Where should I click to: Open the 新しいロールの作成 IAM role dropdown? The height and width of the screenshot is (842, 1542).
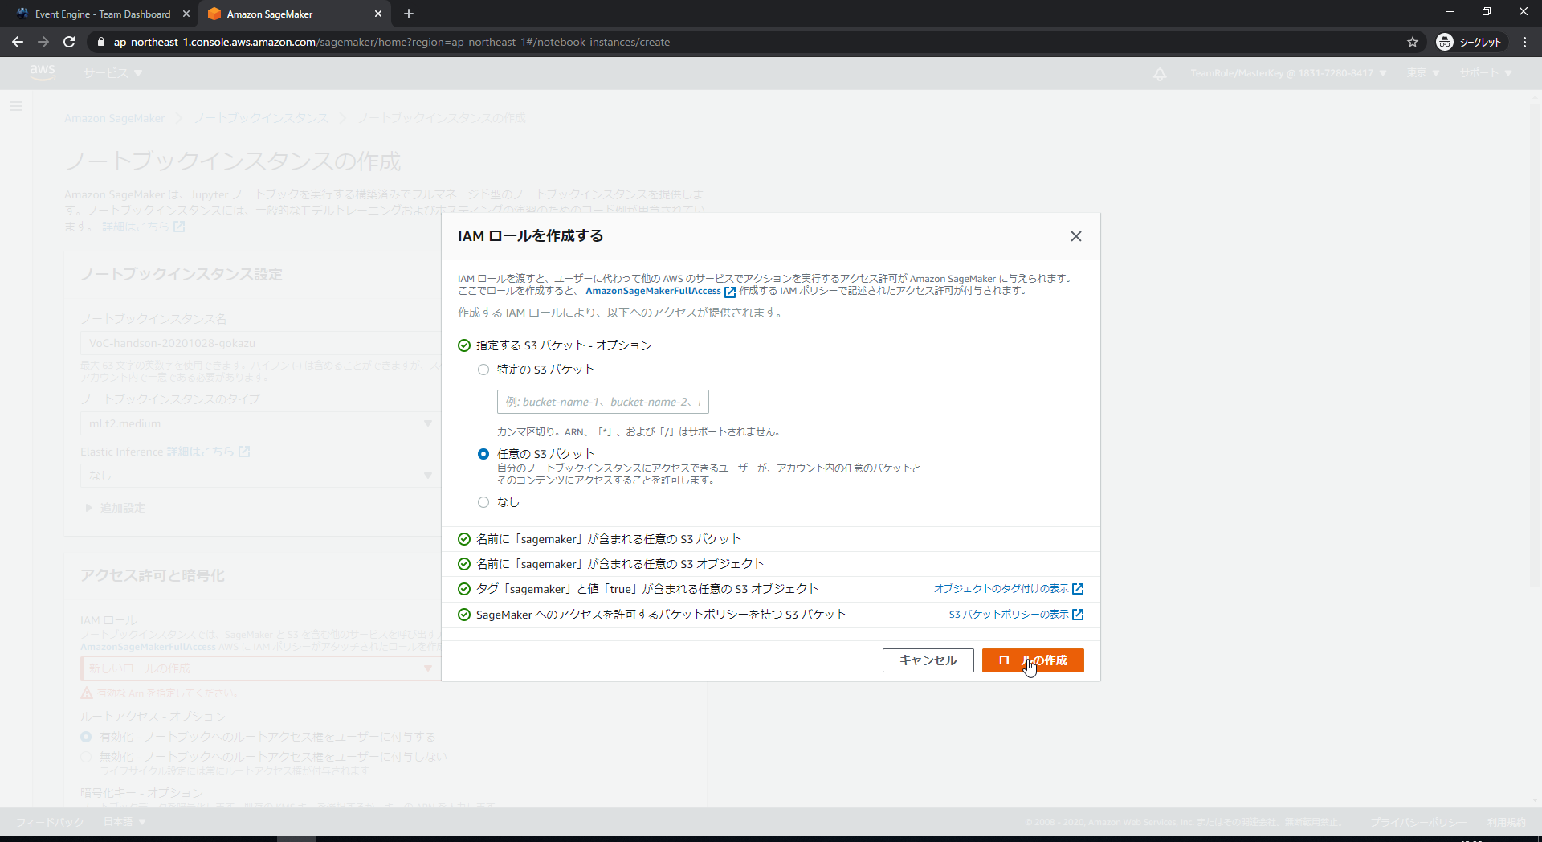(x=261, y=668)
